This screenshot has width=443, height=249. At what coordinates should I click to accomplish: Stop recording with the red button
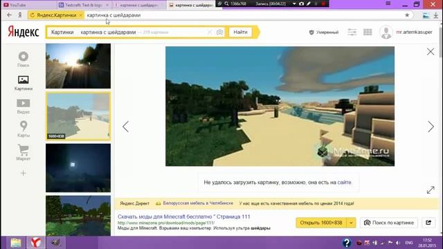(x=323, y=4)
